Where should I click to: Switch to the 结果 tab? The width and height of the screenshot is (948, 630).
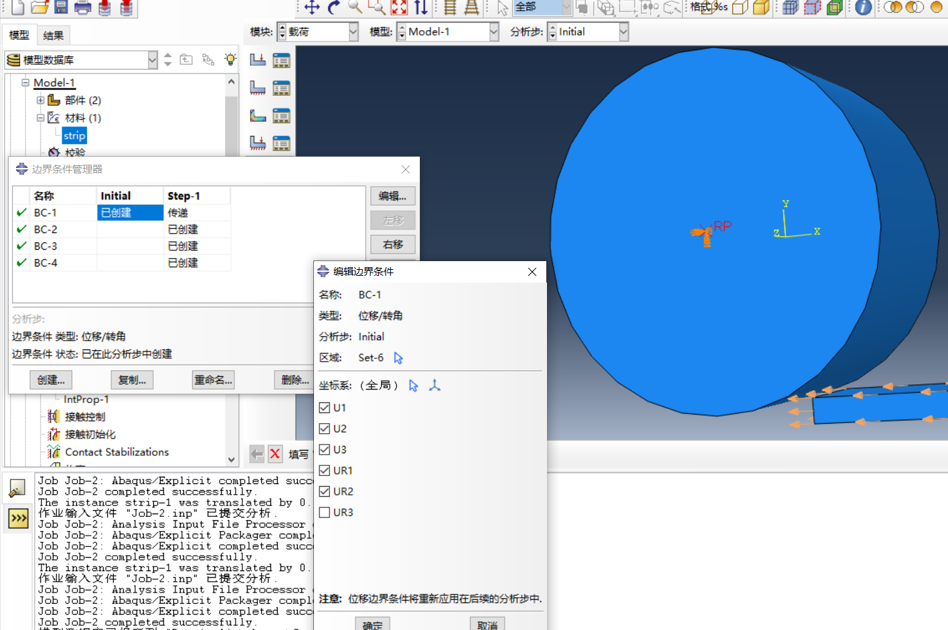click(54, 35)
